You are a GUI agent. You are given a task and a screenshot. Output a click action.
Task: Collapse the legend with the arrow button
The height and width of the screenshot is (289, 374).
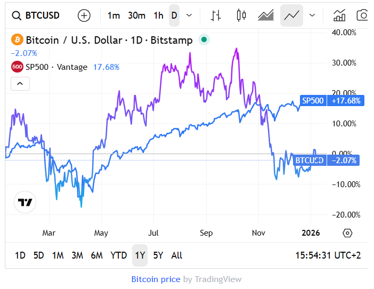[20, 84]
